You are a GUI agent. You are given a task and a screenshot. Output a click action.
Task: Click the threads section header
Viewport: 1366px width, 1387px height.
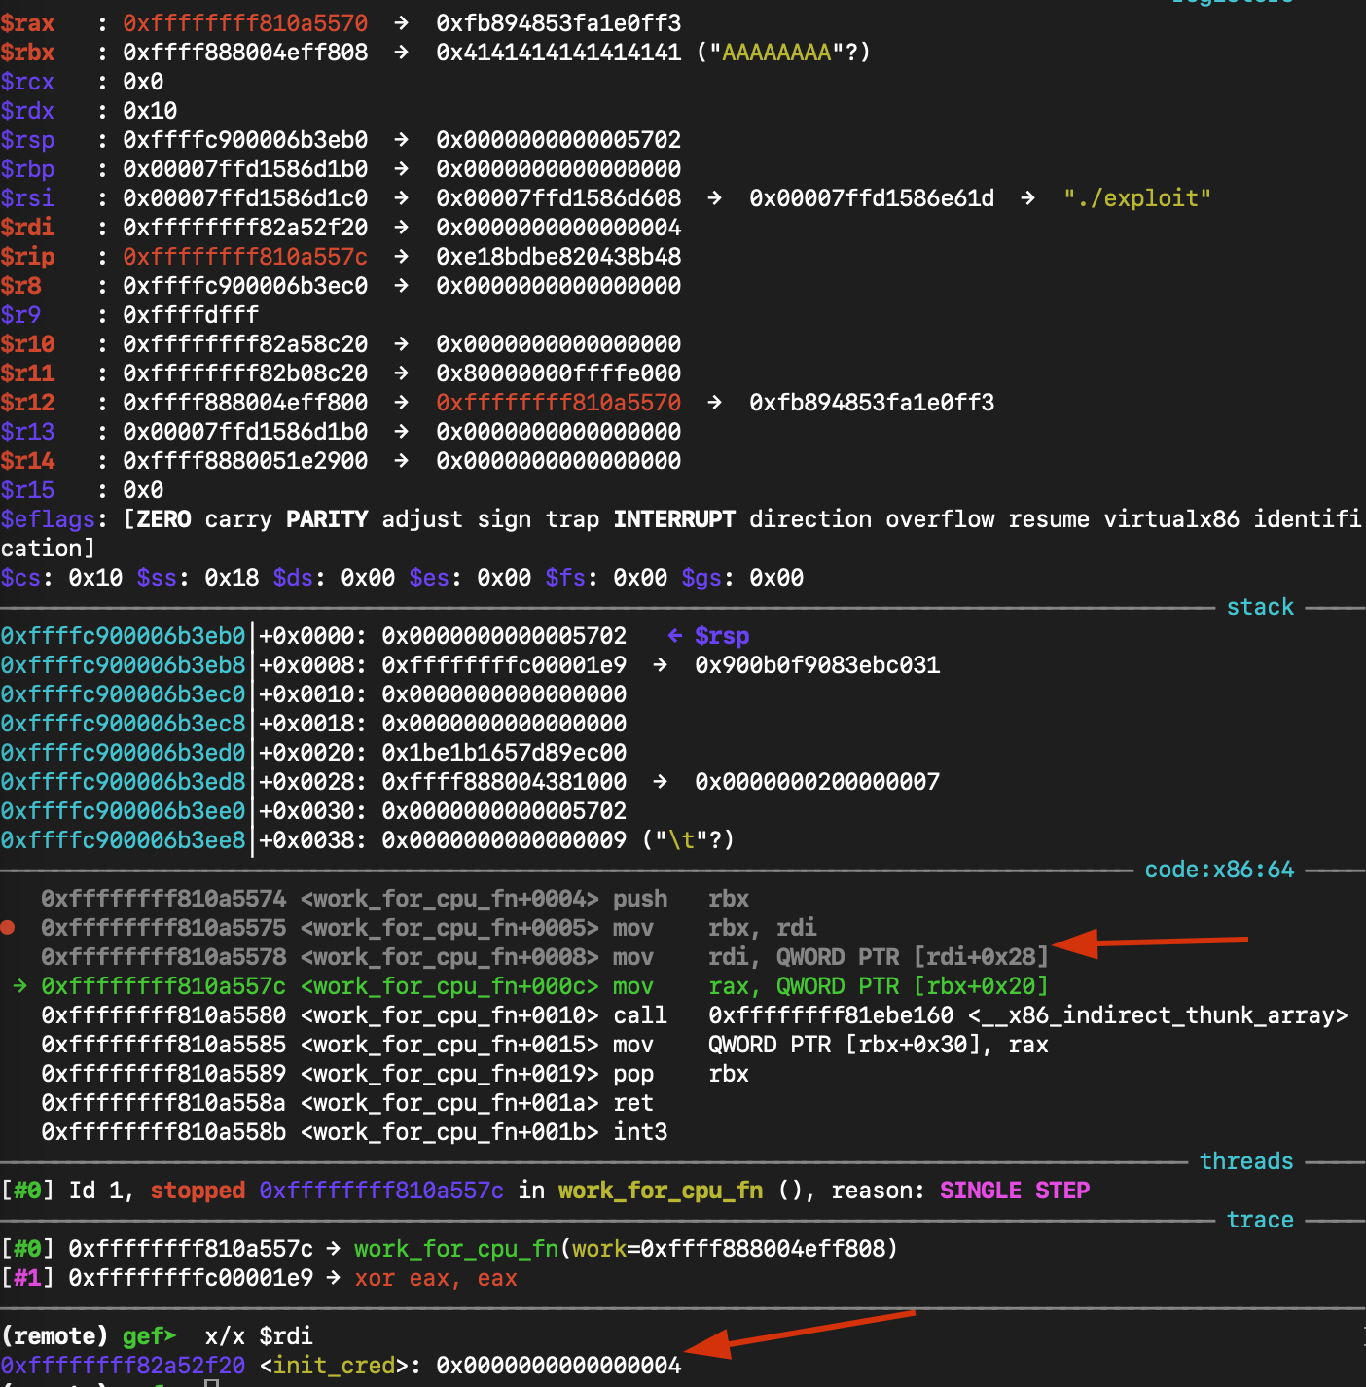click(x=1245, y=1161)
